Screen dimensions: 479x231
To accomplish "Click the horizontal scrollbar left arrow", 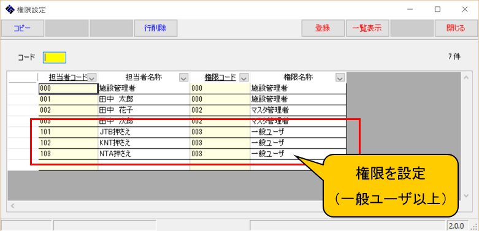I will 12,206.
